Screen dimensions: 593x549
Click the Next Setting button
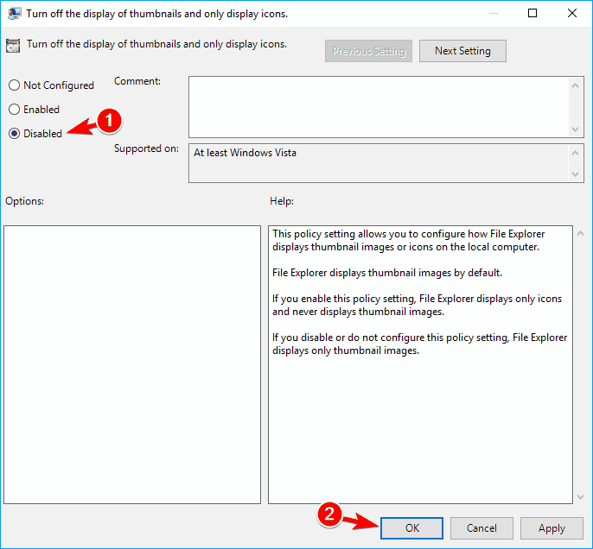(x=462, y=51)
